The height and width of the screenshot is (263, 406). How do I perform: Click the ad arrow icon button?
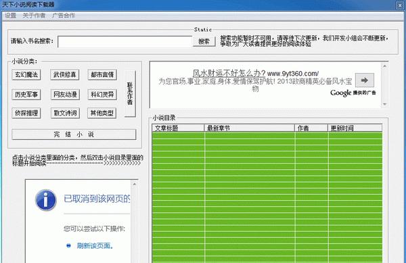coord(365,80)
